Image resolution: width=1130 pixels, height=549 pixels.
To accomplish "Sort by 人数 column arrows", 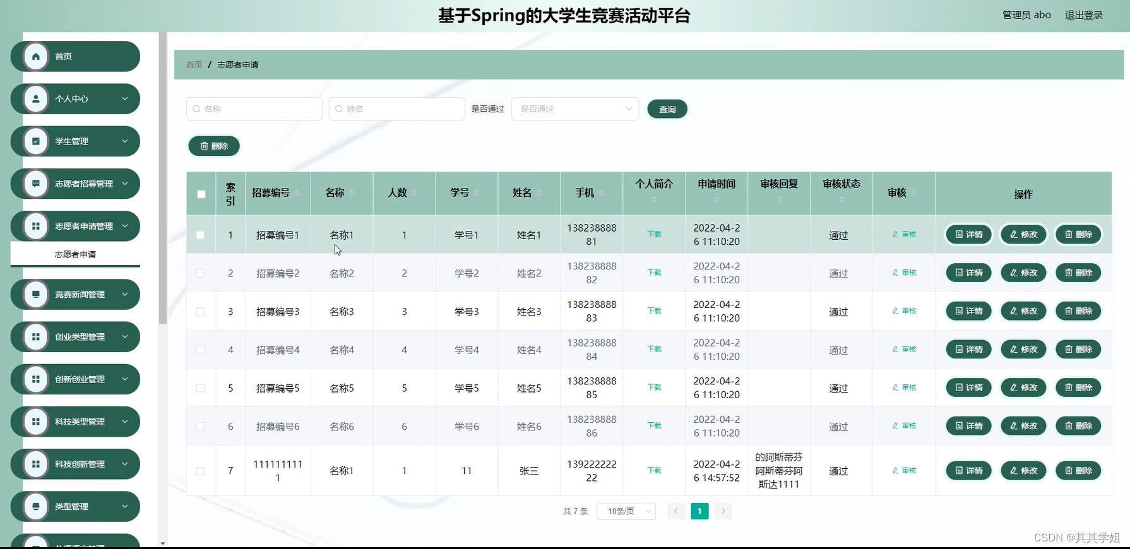I will (414, 193).
